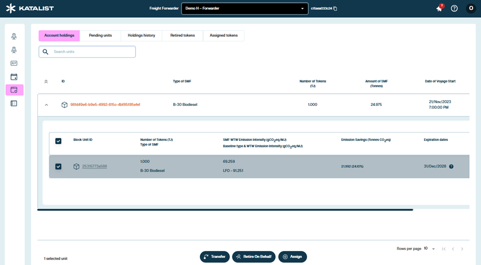Viewport: 481px width, 265px height.
Task: Click the user avatar icon
Action: [470, 8]
